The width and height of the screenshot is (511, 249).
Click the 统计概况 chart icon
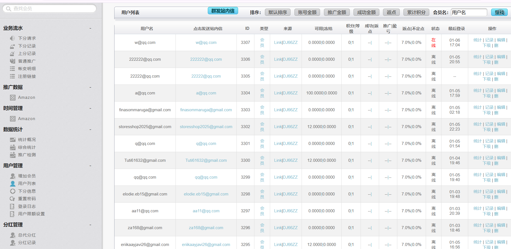(x=12, y=140)
